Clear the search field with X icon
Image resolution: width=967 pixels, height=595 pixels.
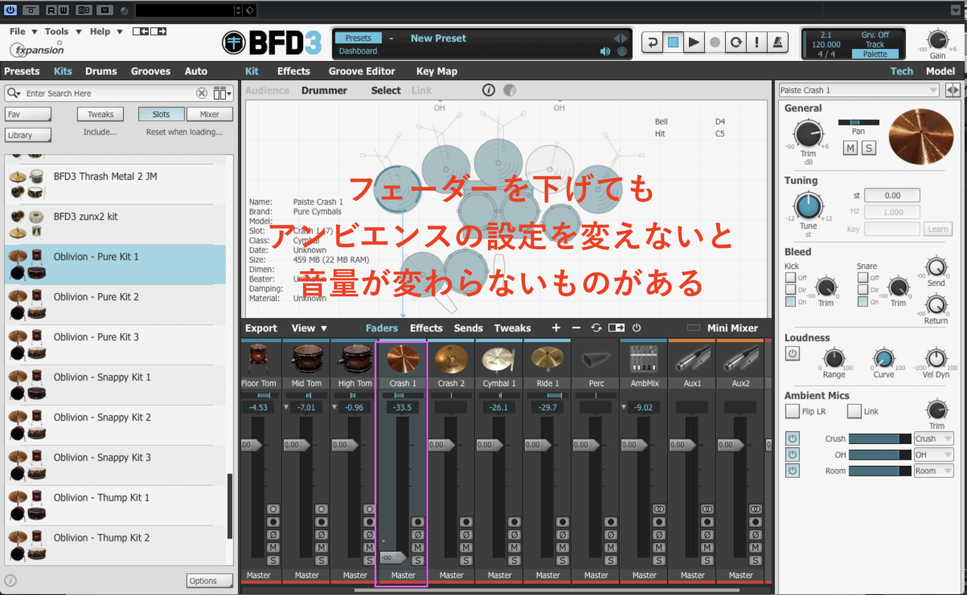coord(202,93)
